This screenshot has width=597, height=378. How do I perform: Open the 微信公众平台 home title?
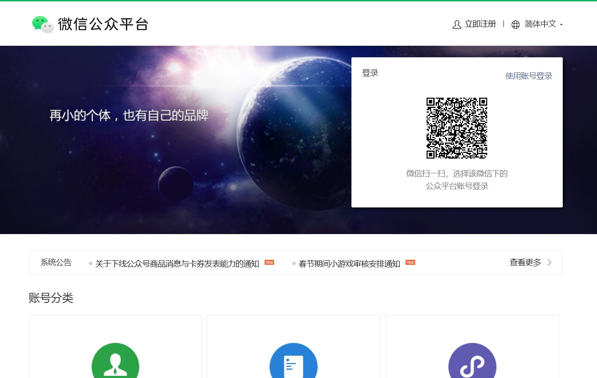[x=103, y=24]
